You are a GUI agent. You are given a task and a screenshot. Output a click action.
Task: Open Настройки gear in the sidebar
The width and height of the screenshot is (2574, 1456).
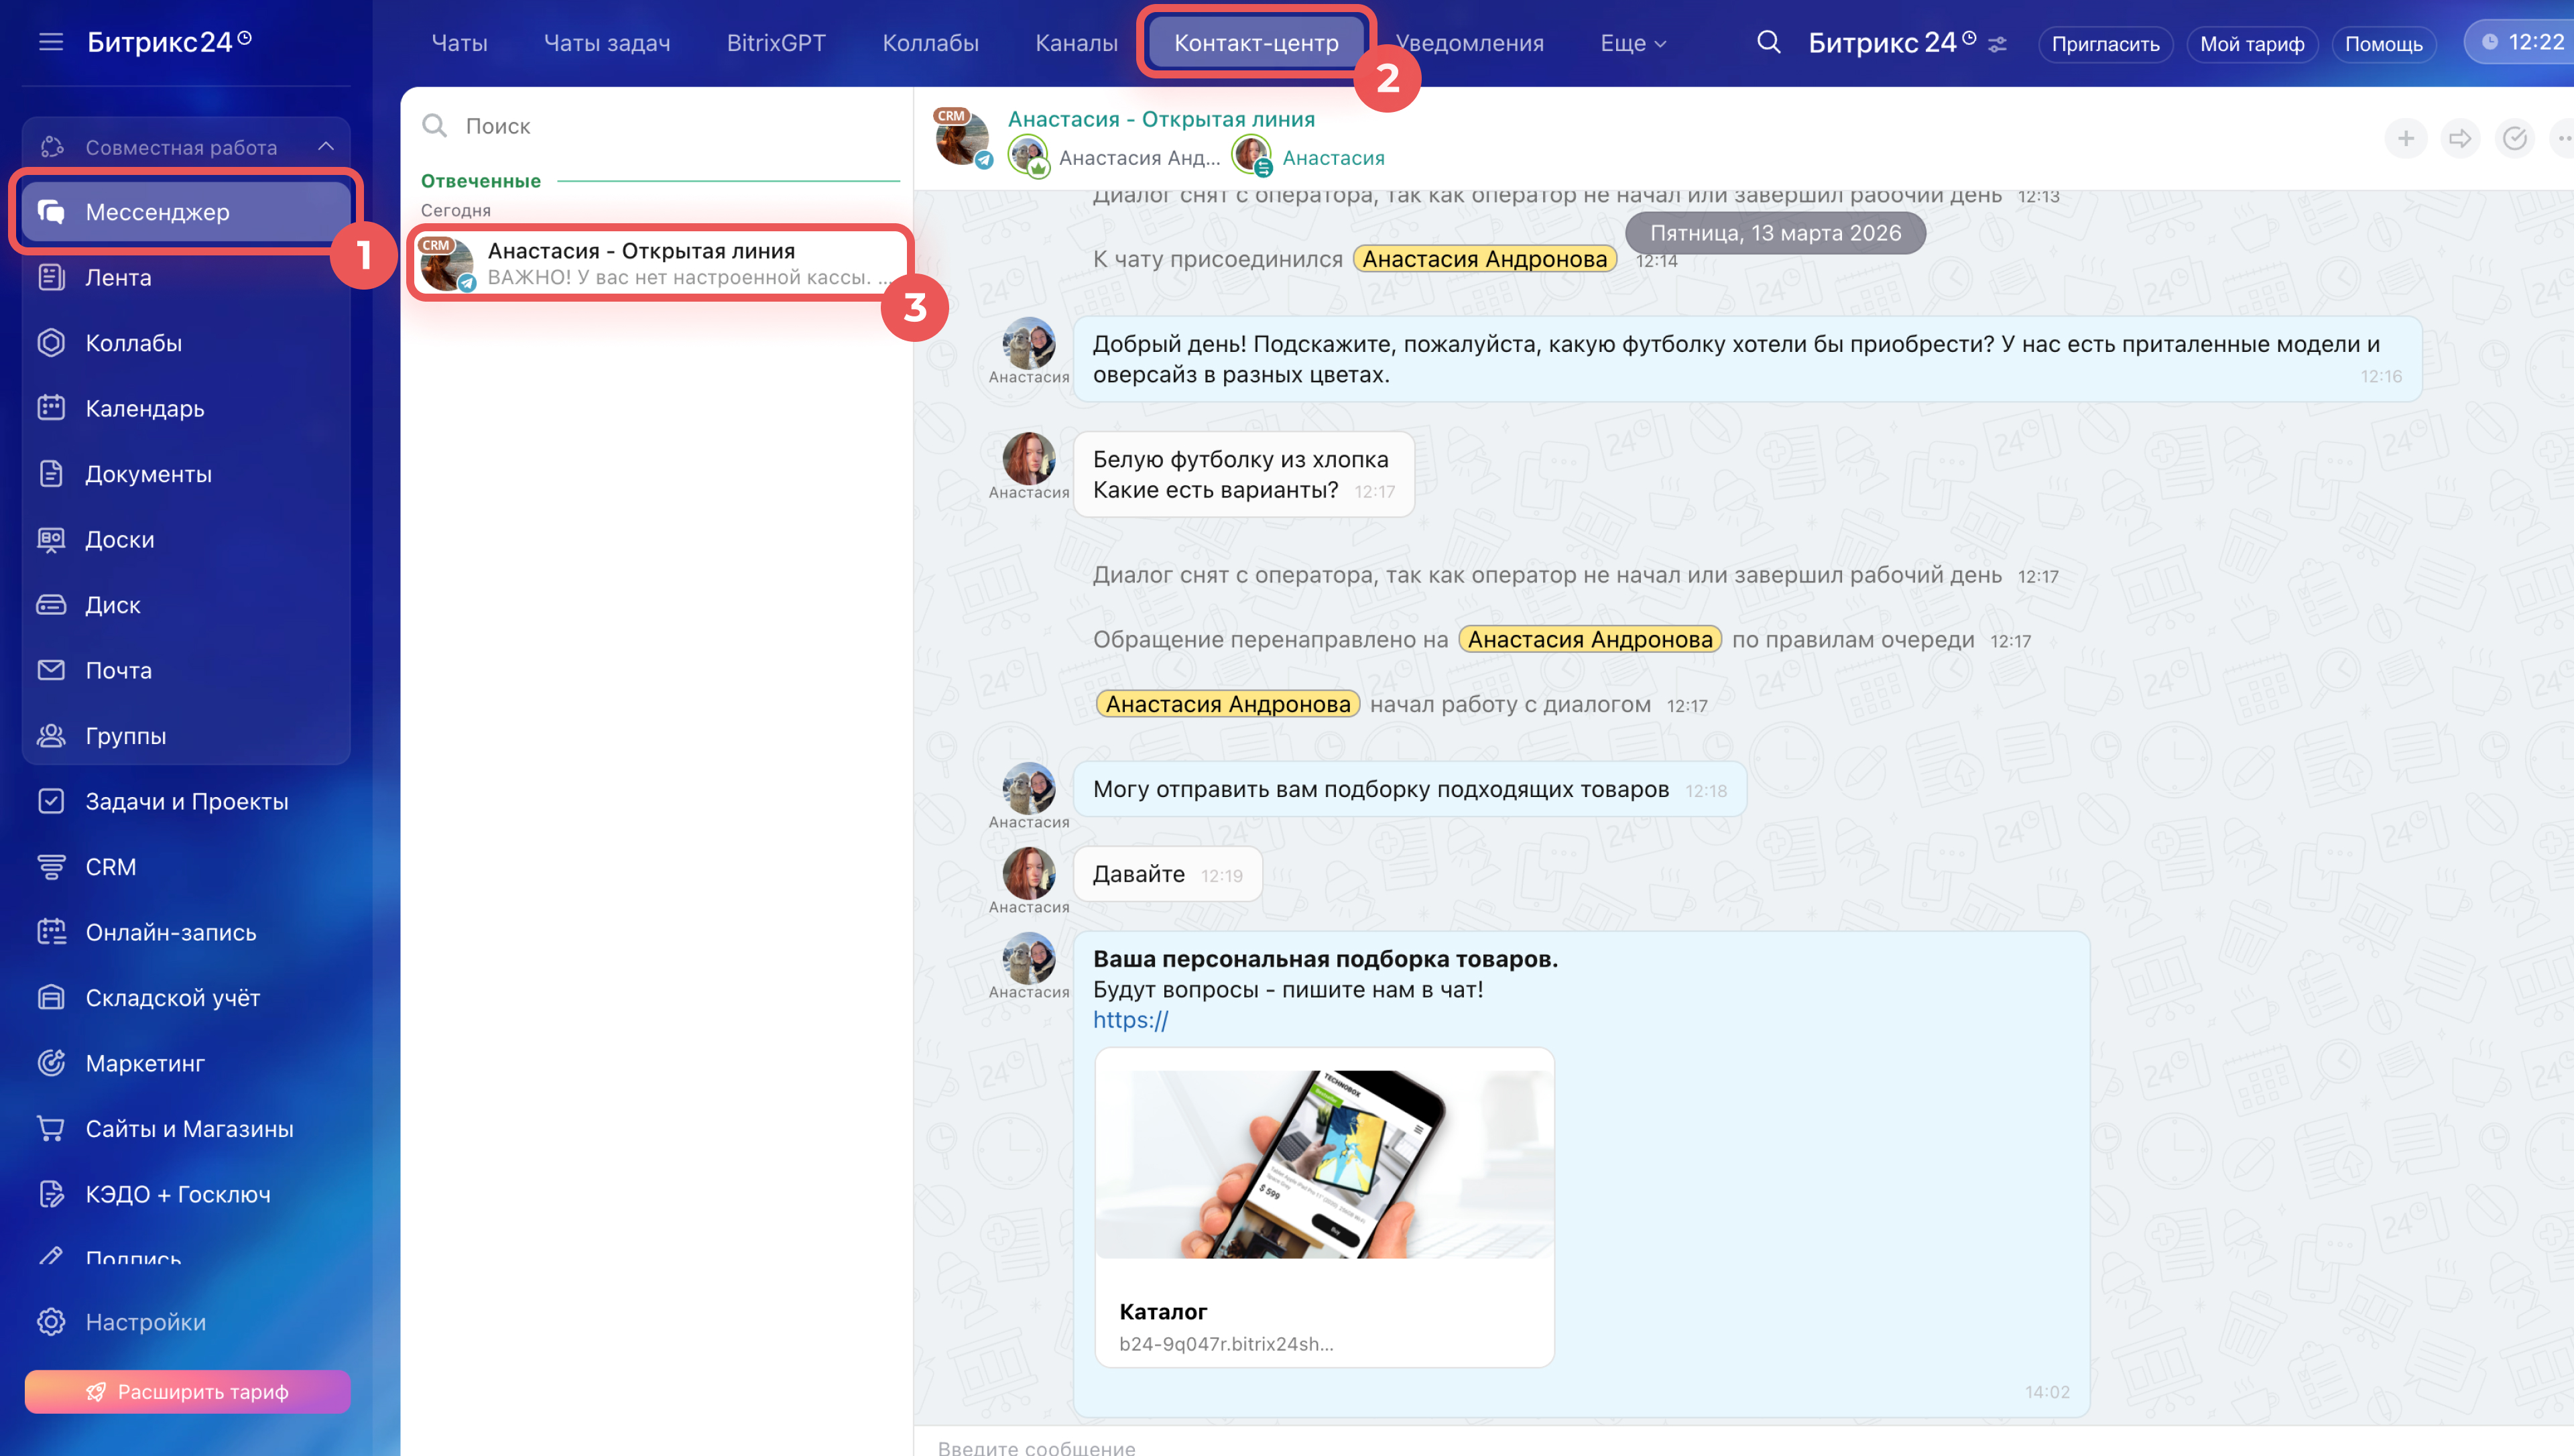tap(145, 1321)
